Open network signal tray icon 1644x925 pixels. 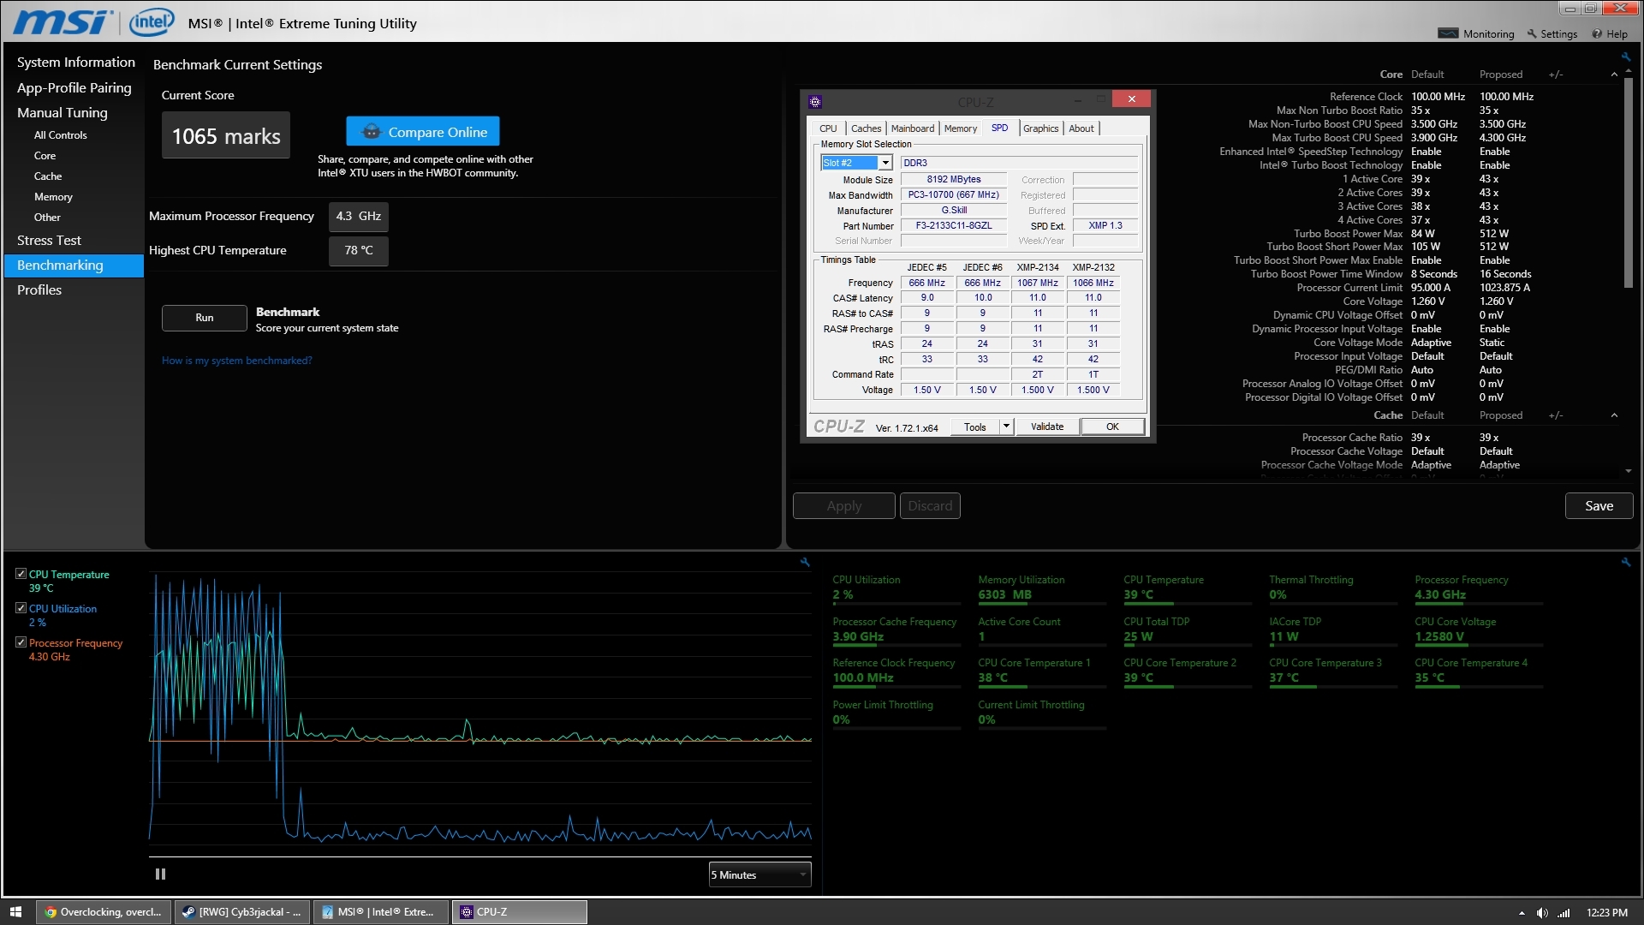coord(1564,913)
